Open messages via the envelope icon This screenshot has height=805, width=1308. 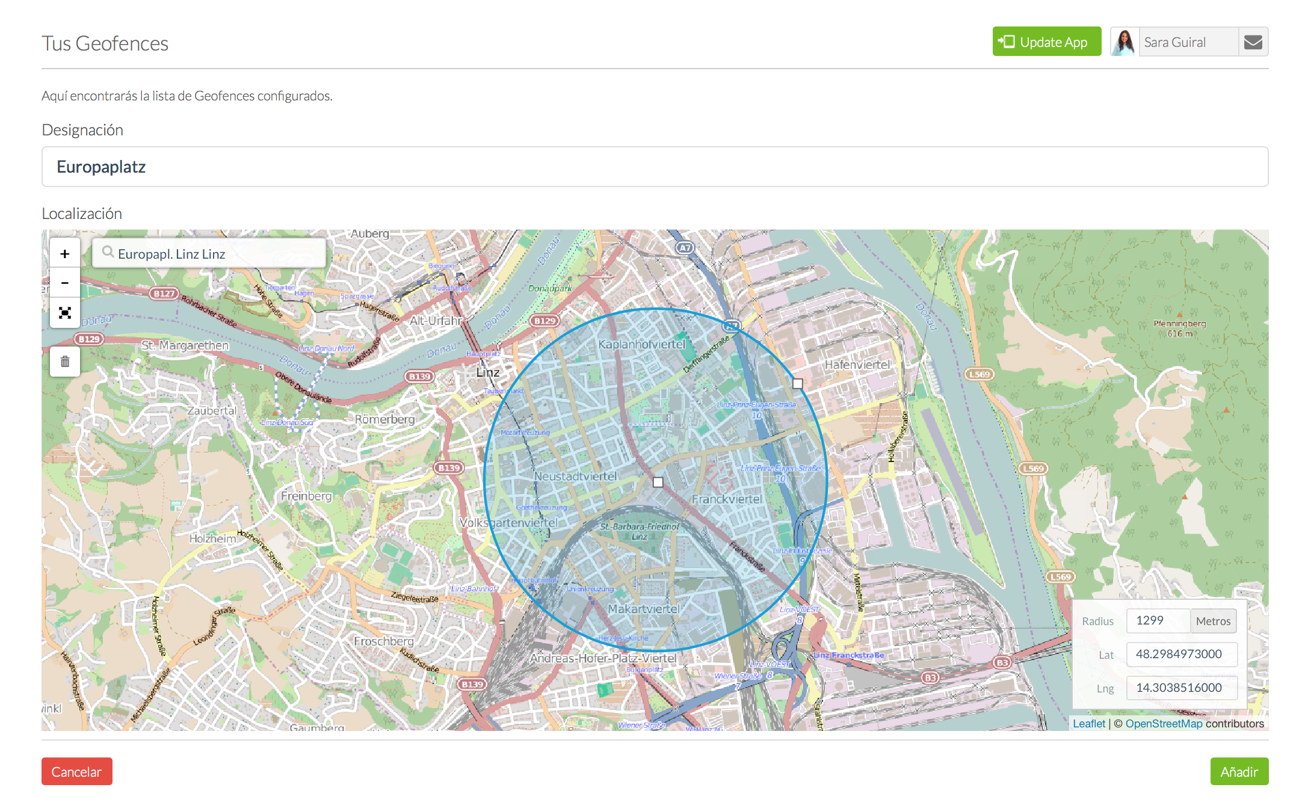coord(1253,42)
